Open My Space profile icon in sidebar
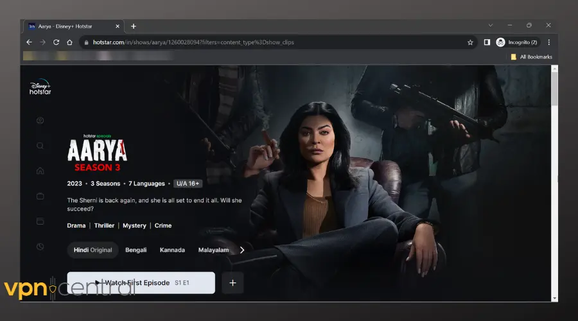This screenshot has height=321, width=578. pos(40,121)
